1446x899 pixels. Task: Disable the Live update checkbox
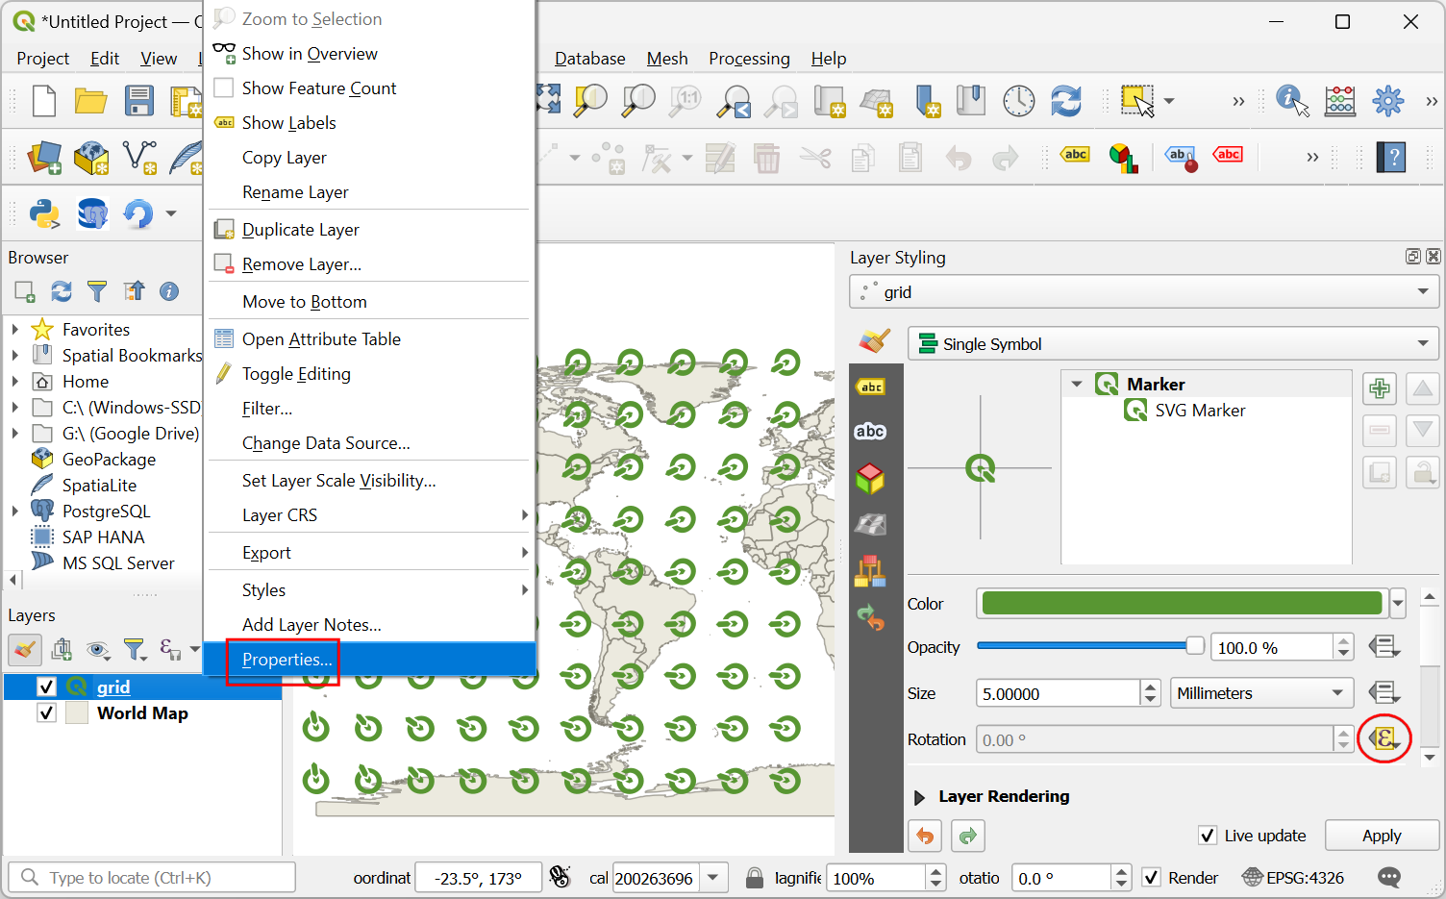pyautogui.click(x=1208, y=836)
